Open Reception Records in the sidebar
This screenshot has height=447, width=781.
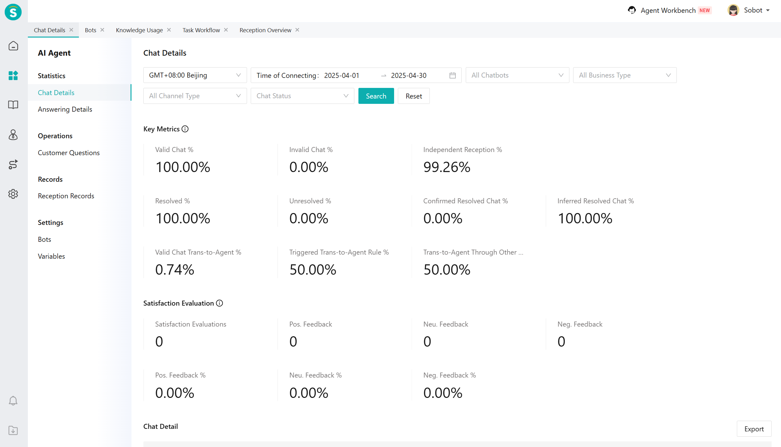coord(66,196)
